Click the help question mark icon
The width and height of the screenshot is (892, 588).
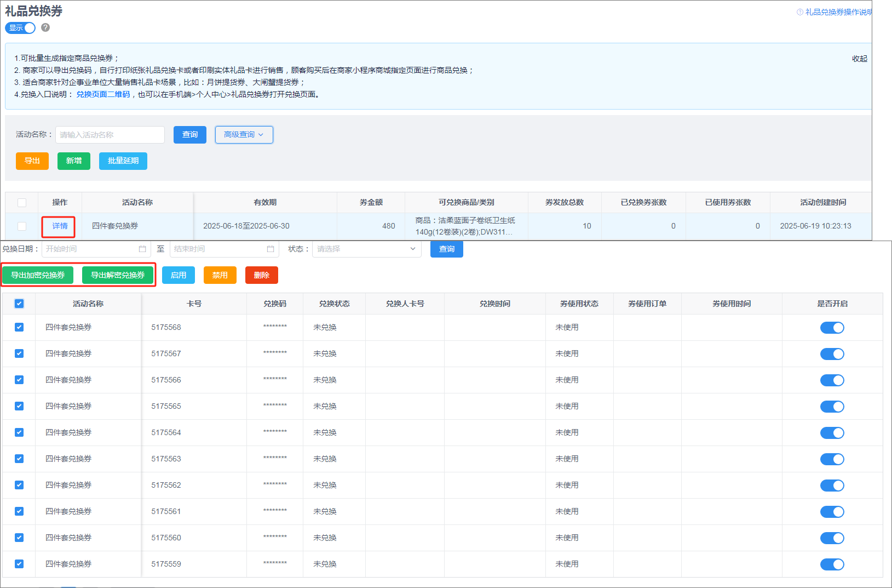tap(45, 27)
